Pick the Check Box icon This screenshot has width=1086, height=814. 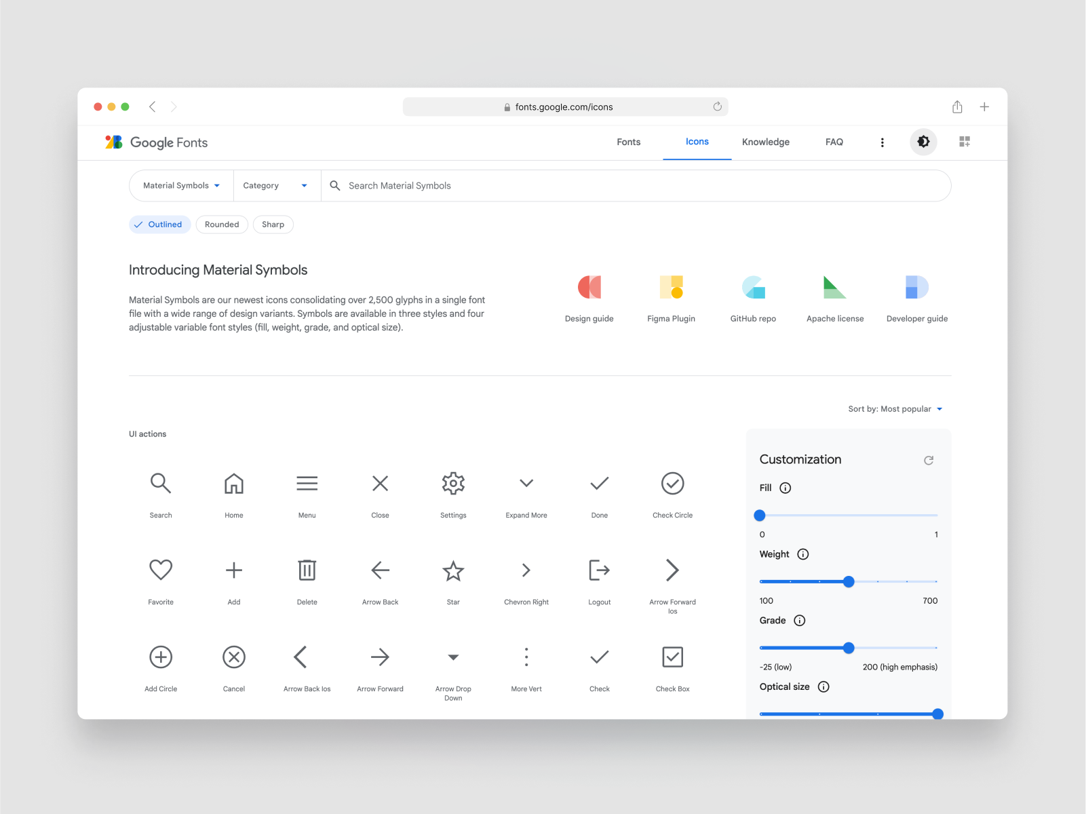[673, 657]
